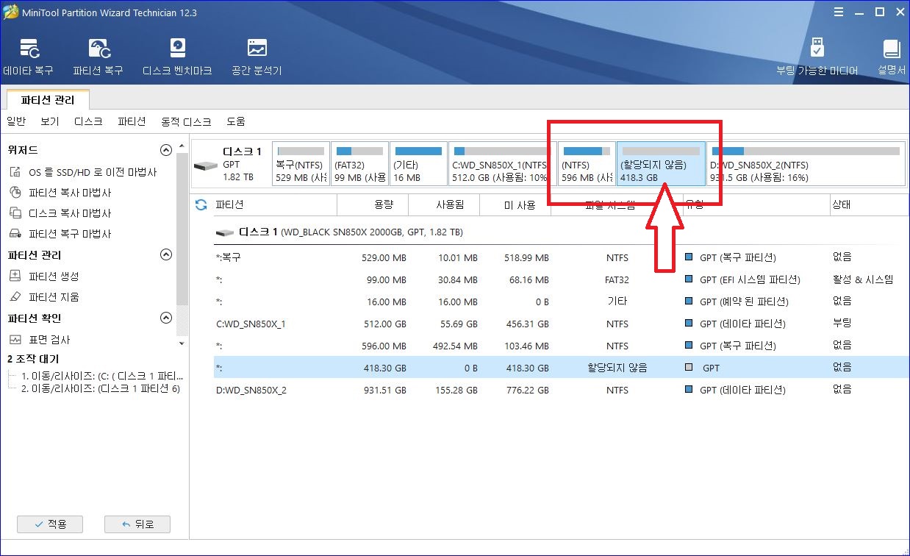
Task: Select 할당되지 않음 418.3 GB block in disk map
Action: click(661, 163)
